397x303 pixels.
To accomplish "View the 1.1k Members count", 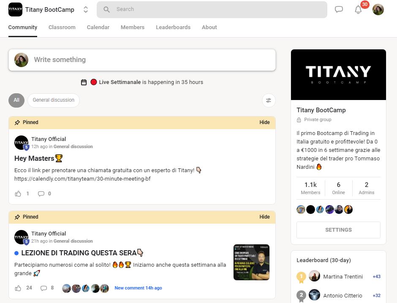I will tap(311, 188).
